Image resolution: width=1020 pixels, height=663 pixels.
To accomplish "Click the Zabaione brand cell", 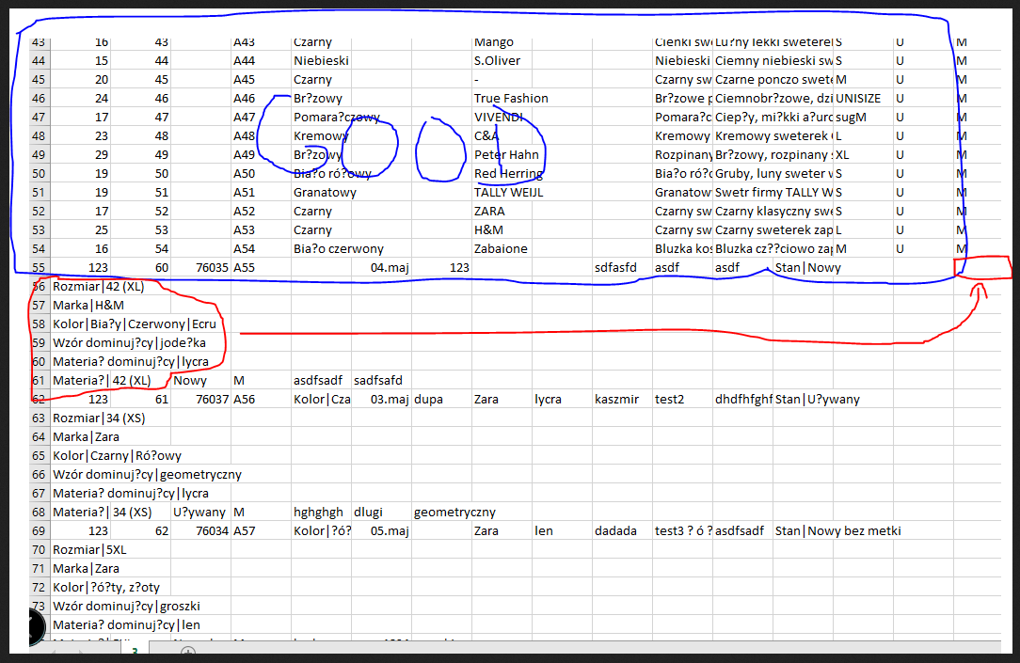I will (x=501, y=249).
